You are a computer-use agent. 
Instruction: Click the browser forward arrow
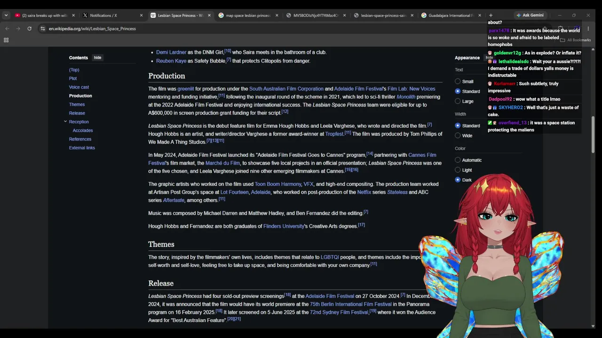18,29
